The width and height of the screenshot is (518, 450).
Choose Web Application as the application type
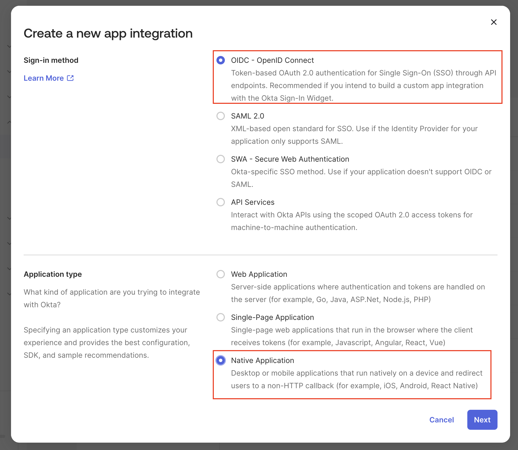coord(221,274)
